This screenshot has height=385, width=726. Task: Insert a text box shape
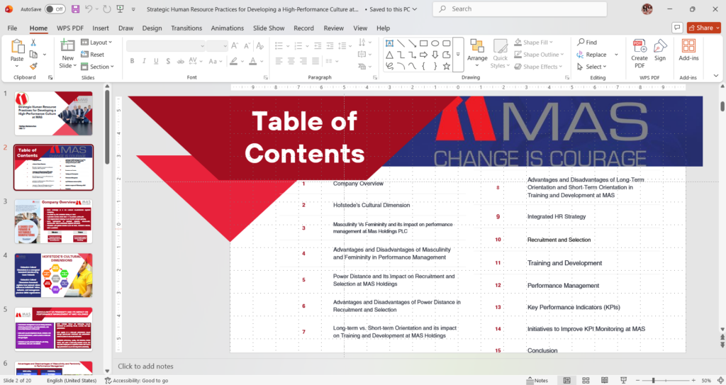coord(389,43)
